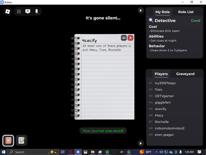Click the 4cecify journal title
Viewport: 206px width, 155px height.
[89, 41]
